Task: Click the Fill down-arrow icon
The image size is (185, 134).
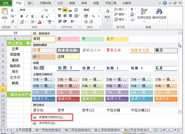Action: tap(132, 14)
